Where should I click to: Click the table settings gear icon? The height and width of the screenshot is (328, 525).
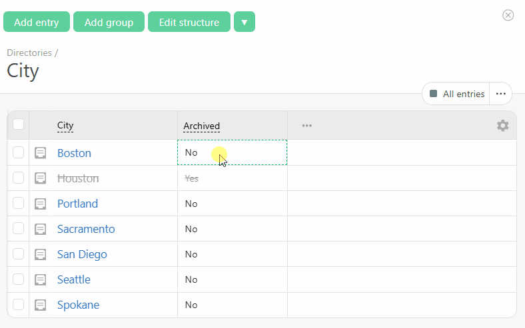[x=502, y=126]
